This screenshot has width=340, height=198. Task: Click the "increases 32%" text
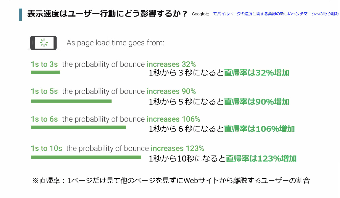(x=171, y=64)
